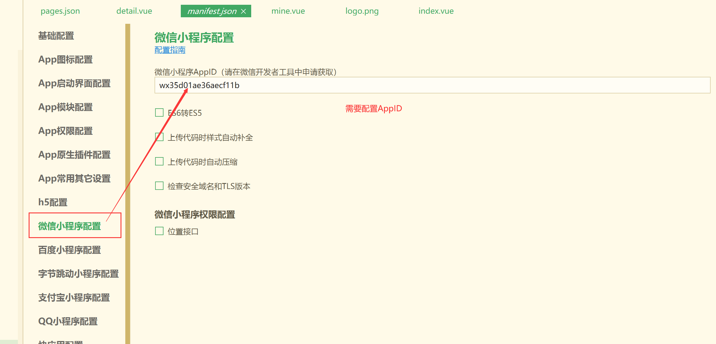716x344 pixels.
Task: Check 上传代码时样式自动补全 option
Action: tap(159, 137)
